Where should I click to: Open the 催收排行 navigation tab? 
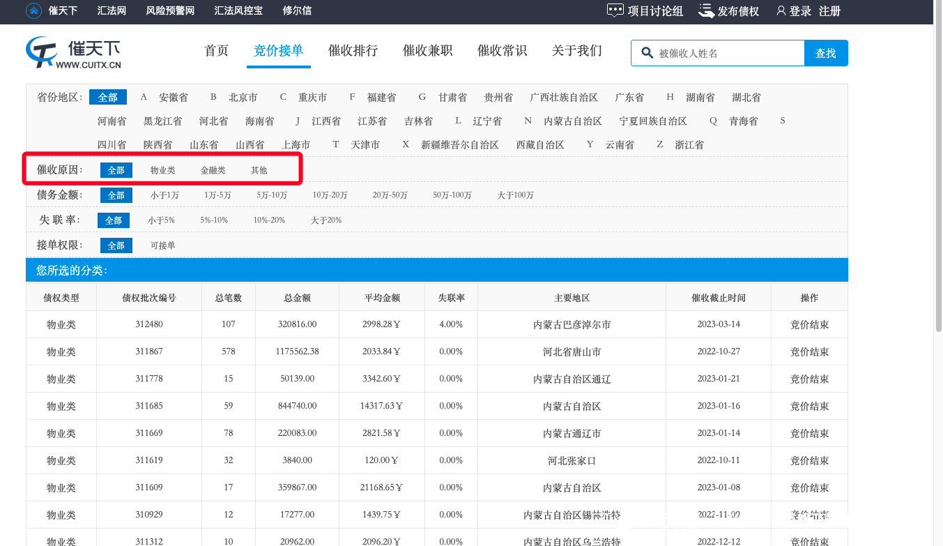pyautogui.click(x=353, y=51)
